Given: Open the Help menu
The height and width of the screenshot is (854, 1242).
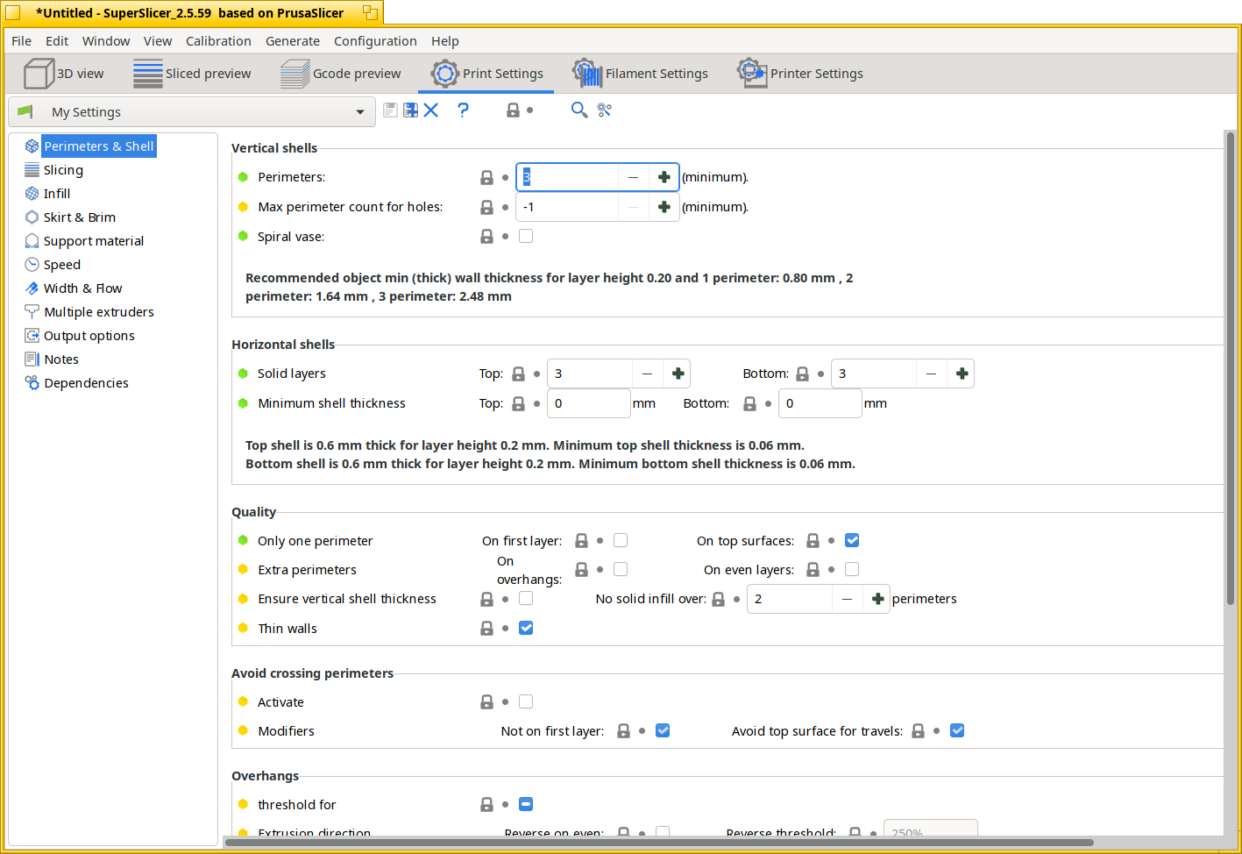Looking at the screenshot, I should [x=444, y=41].
